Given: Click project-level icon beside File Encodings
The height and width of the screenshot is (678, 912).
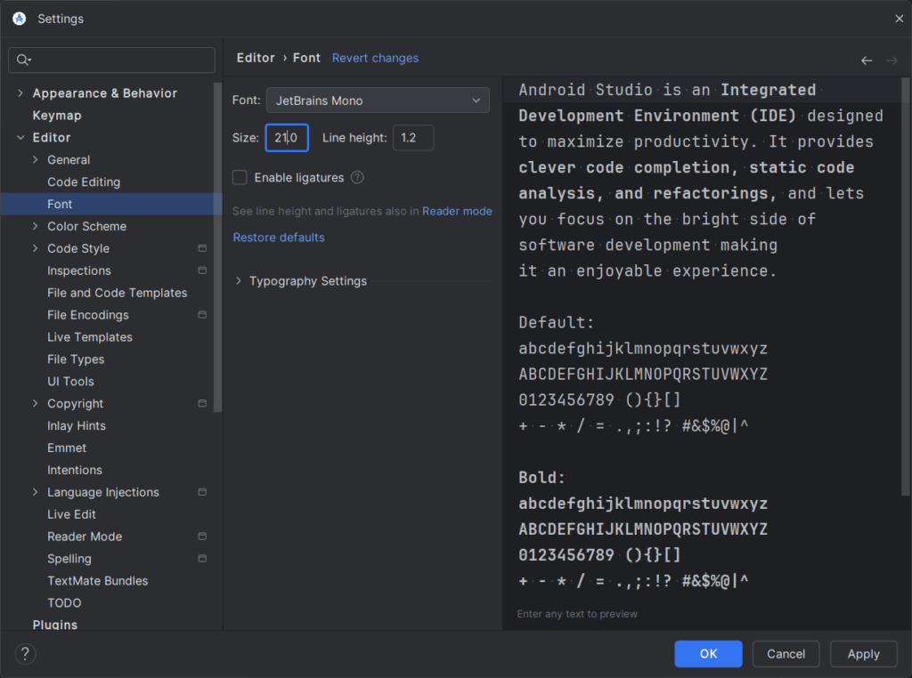Looking at the screenshot, I should [202, 315].
